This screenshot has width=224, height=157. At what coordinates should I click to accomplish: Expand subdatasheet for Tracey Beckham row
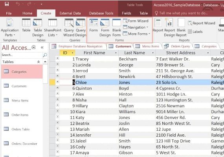coord(57,58)
